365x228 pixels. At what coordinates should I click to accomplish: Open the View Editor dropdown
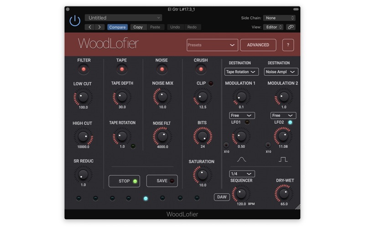[x=273, y=27]
